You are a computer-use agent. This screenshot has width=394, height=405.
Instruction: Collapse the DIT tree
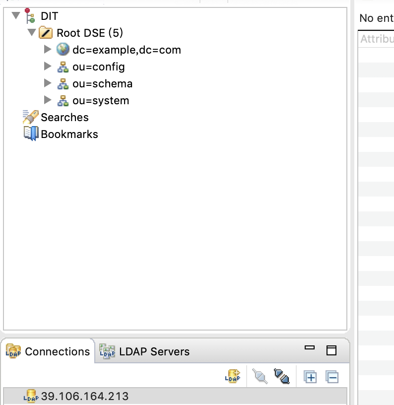click(16, 15)
